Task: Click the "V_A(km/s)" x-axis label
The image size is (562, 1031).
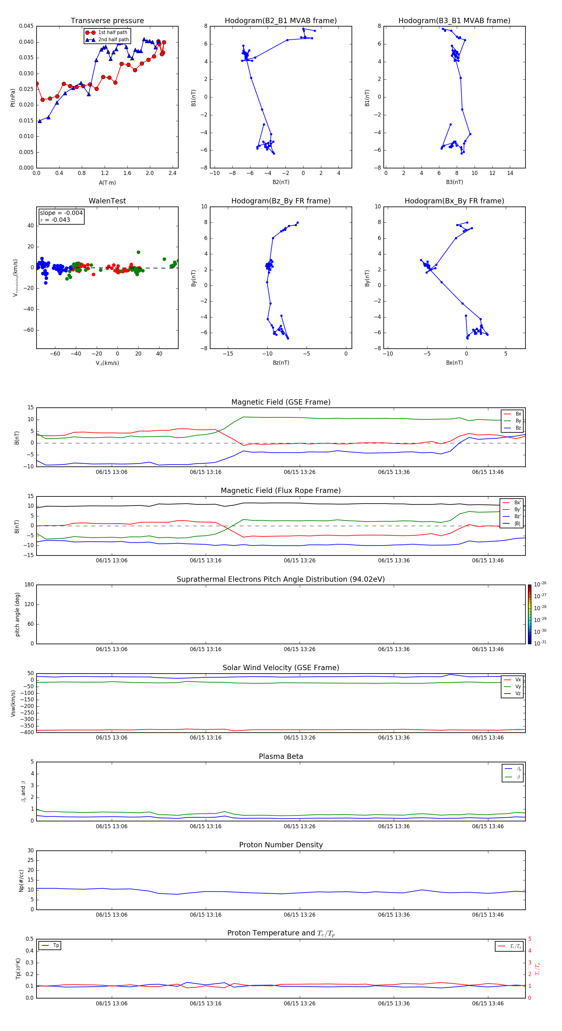Action: (107, 363)
